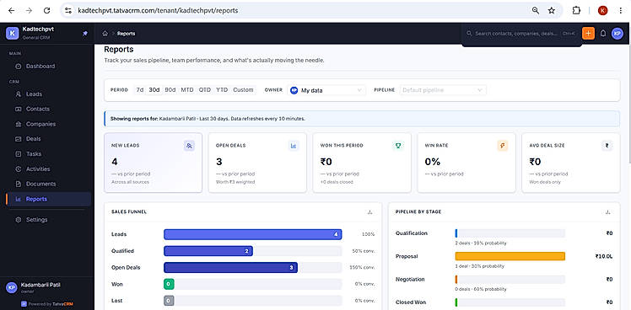Reload the page
Image resolution: width=631 pixels, height=310 pixels.
tap(46, 11)
